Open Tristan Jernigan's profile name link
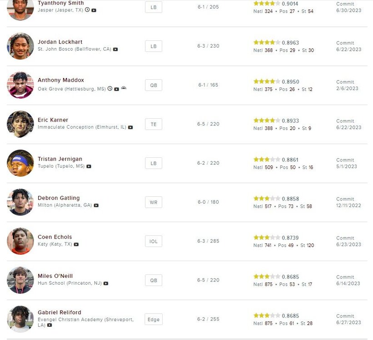 click(x=60, y=159)
